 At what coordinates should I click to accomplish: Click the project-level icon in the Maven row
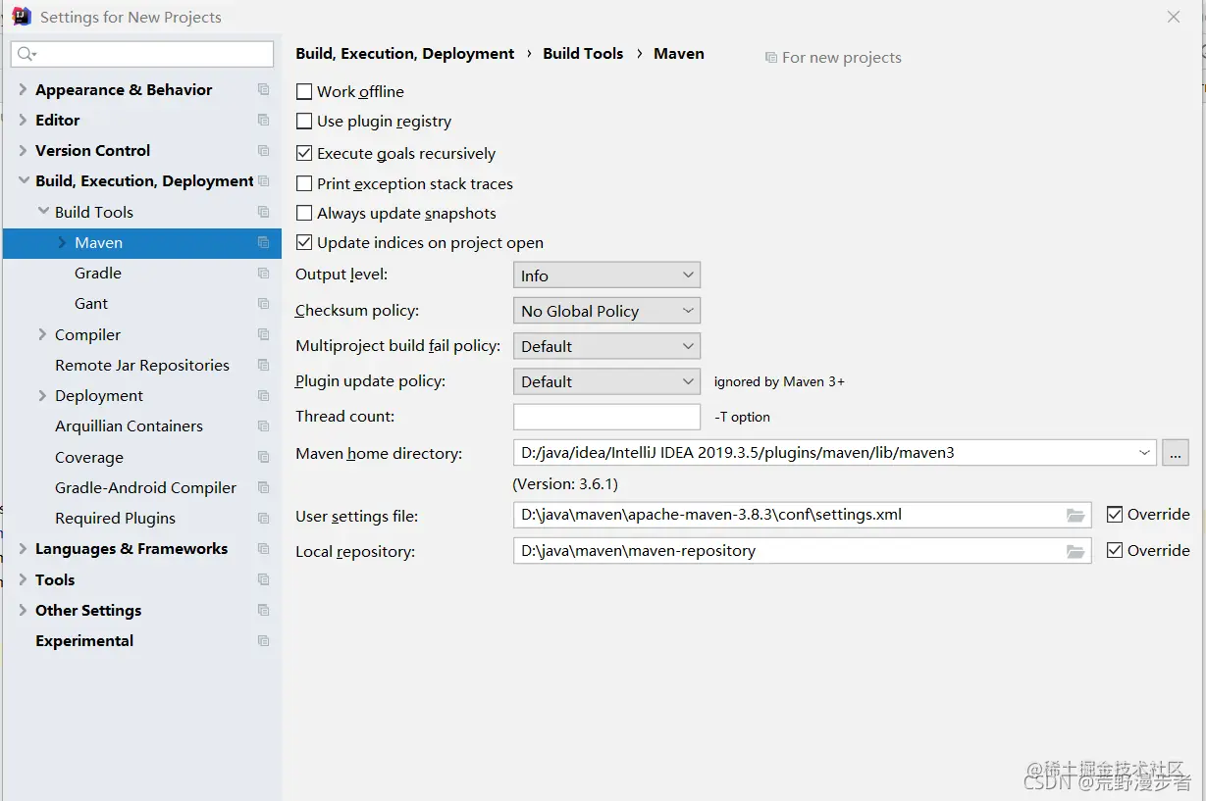click(x=263, y=242)
